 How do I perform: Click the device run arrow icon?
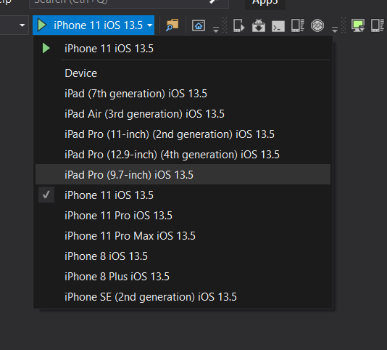(238, 25)
